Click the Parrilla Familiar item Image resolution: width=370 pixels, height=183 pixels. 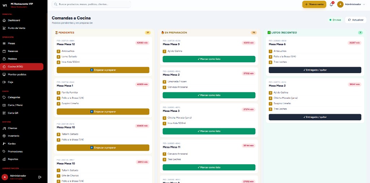(x=70, y=93)
